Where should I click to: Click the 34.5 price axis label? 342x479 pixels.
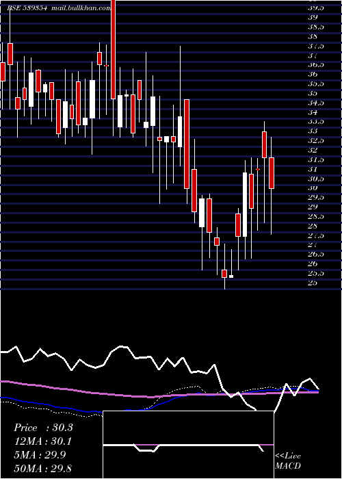315,103
